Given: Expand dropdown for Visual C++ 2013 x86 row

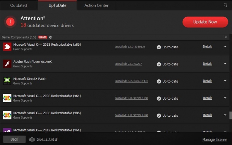Looking at the screenshot, I should coord(225,46).
